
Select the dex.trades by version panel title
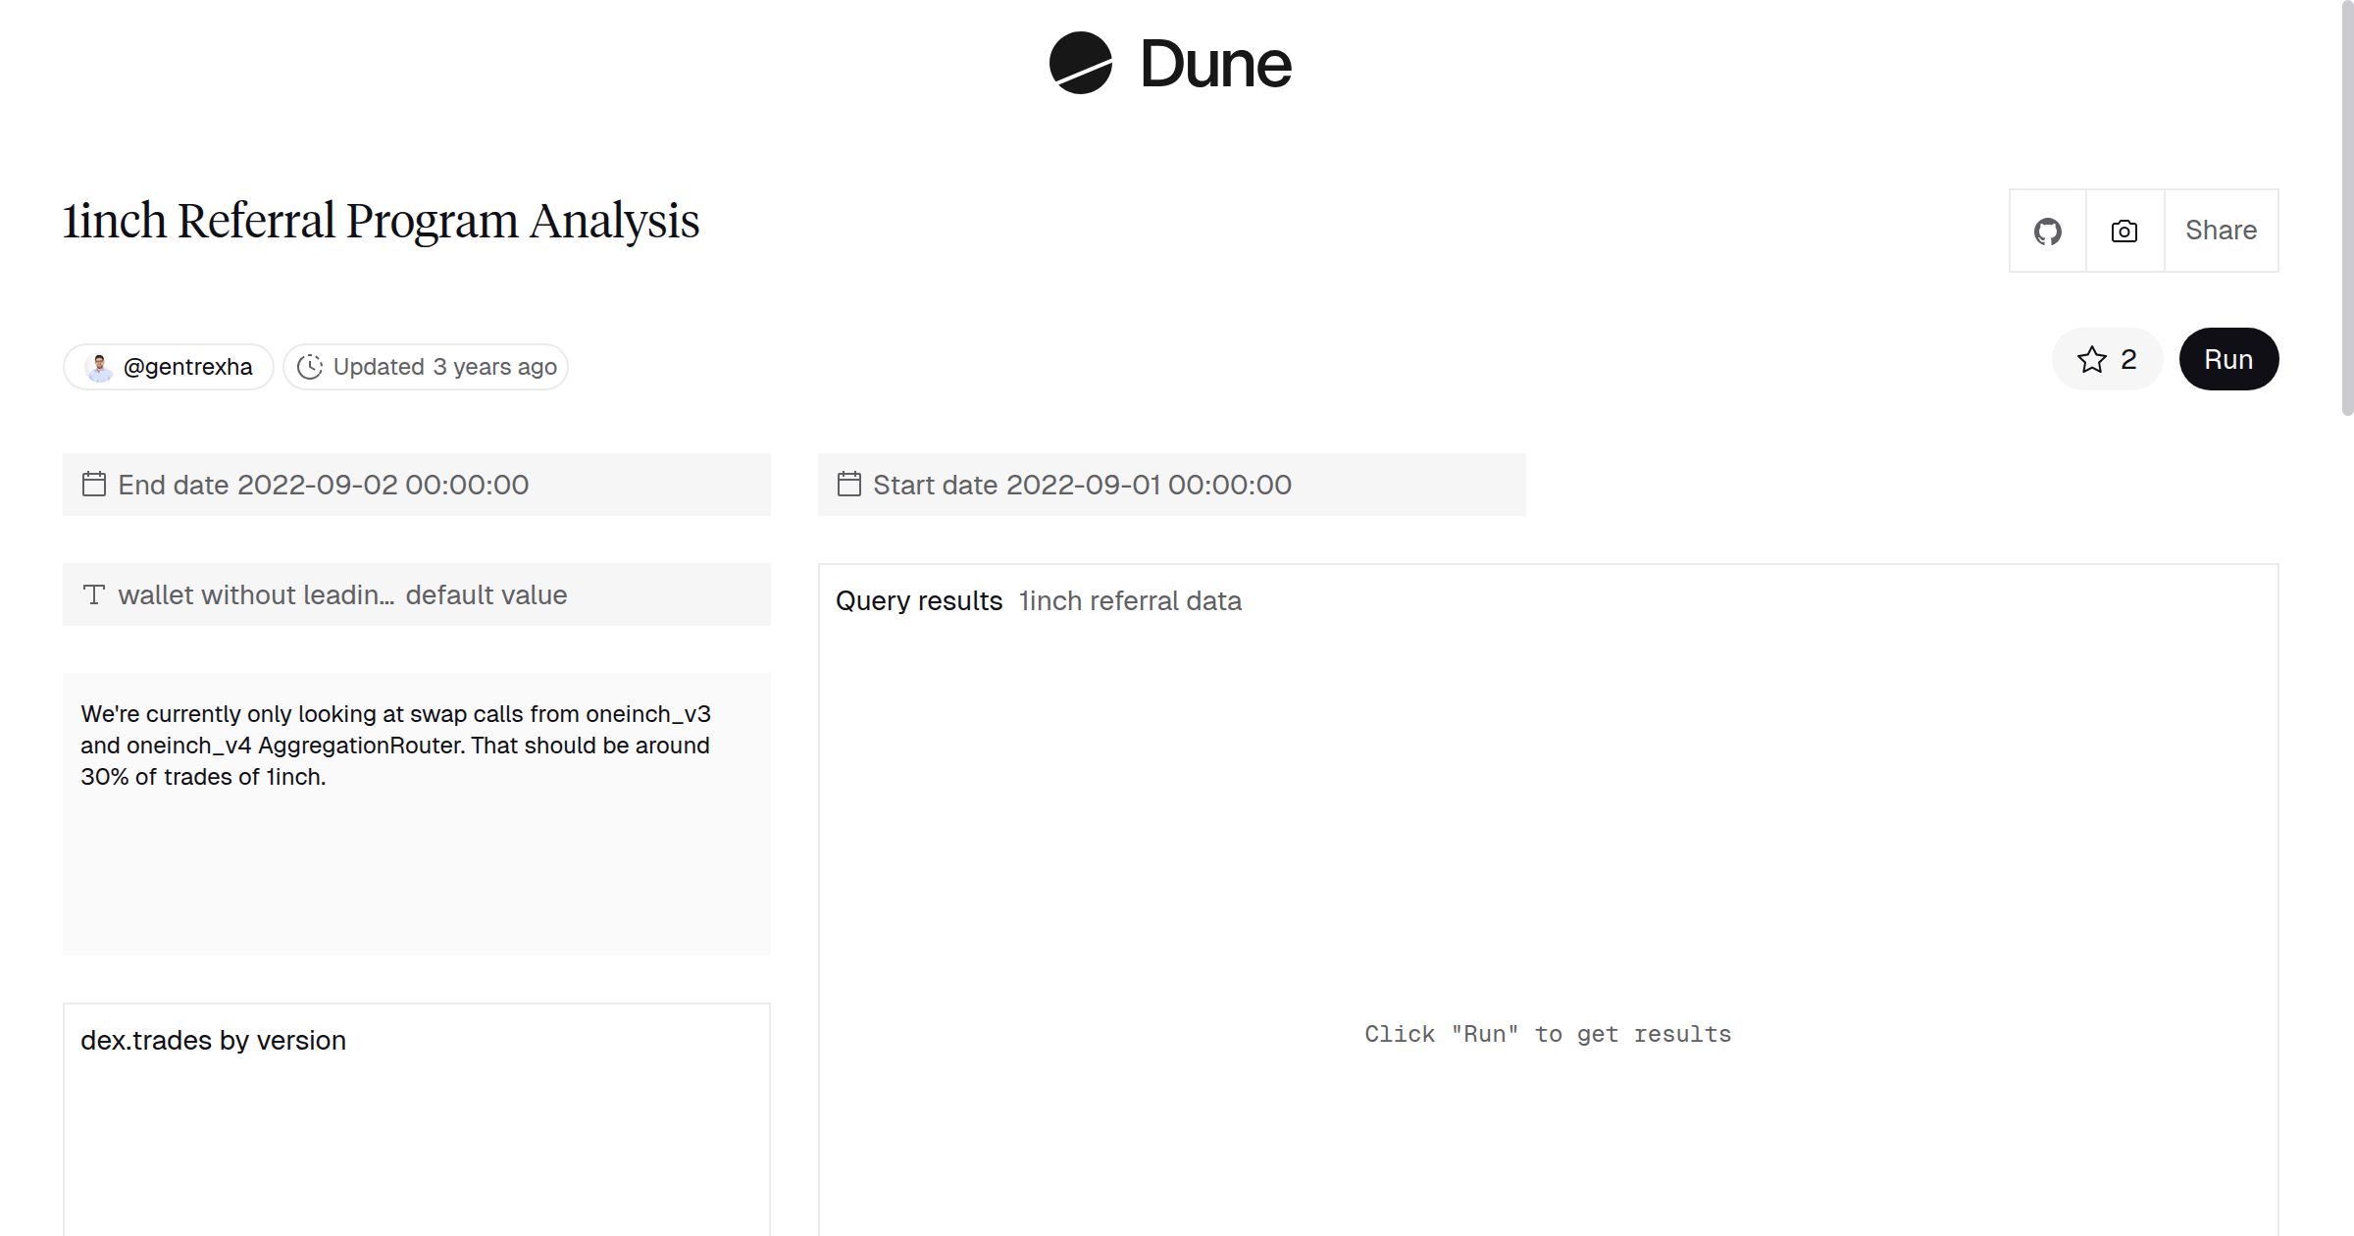coord(213,1040)
